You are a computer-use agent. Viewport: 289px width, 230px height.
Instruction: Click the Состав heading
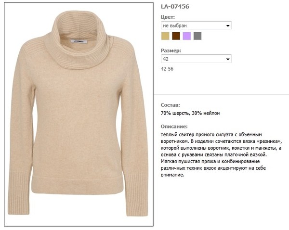point(171,105)
